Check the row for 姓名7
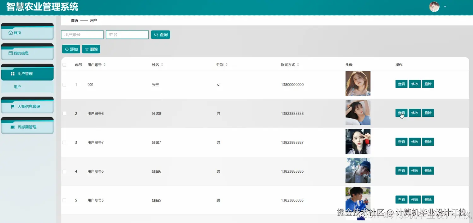 click(64, 142)
